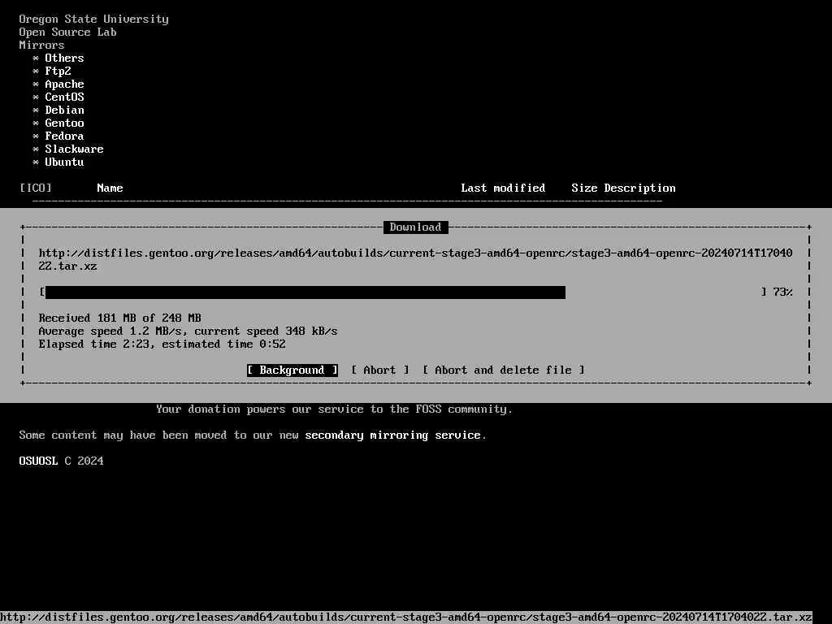Click the [ICO] column header
The image size is (832, 624).
pyautogui.click(x=36, y=188)
